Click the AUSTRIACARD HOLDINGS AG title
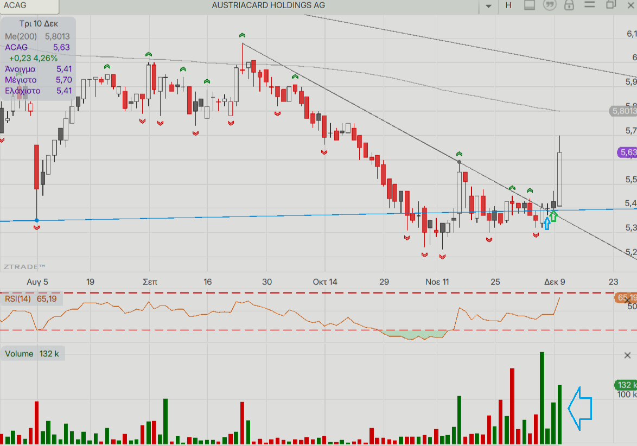The image size is (637, 446). pos(269,5)
